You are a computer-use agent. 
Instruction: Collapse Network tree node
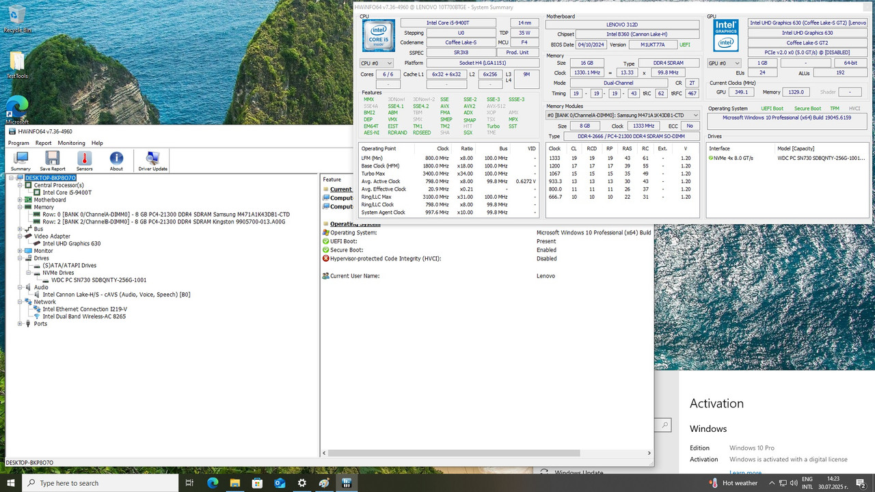[19, 301]
